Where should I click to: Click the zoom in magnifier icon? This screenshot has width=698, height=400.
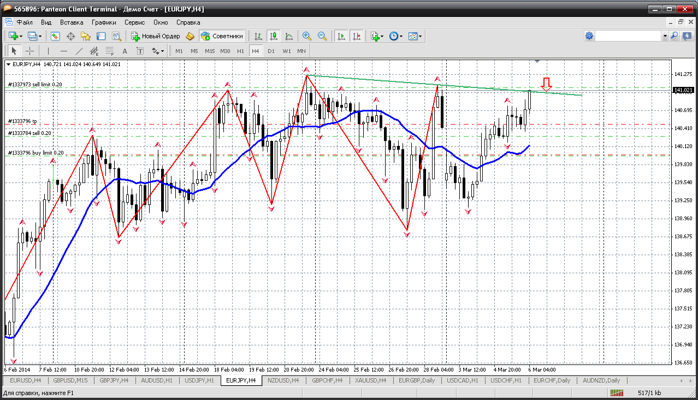[x=307, y=36]
